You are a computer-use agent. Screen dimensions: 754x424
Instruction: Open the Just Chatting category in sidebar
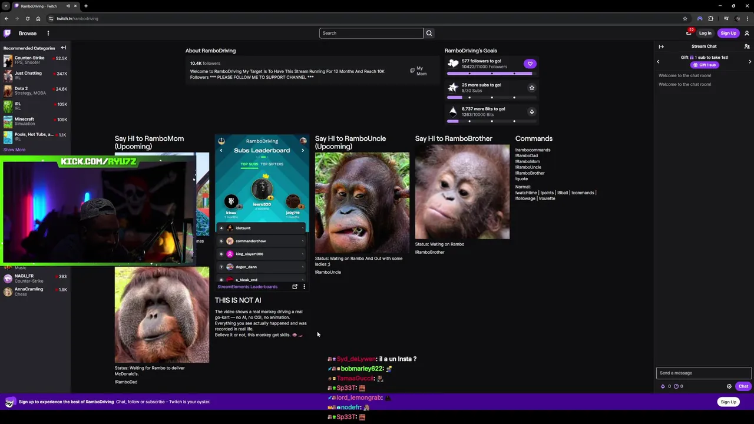coord(35,75)
